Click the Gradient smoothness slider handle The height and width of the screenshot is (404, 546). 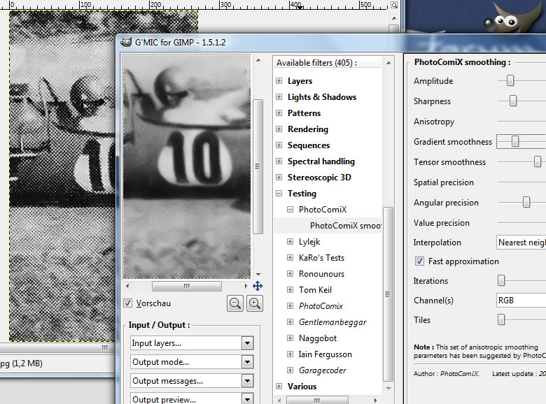point(515,141)
